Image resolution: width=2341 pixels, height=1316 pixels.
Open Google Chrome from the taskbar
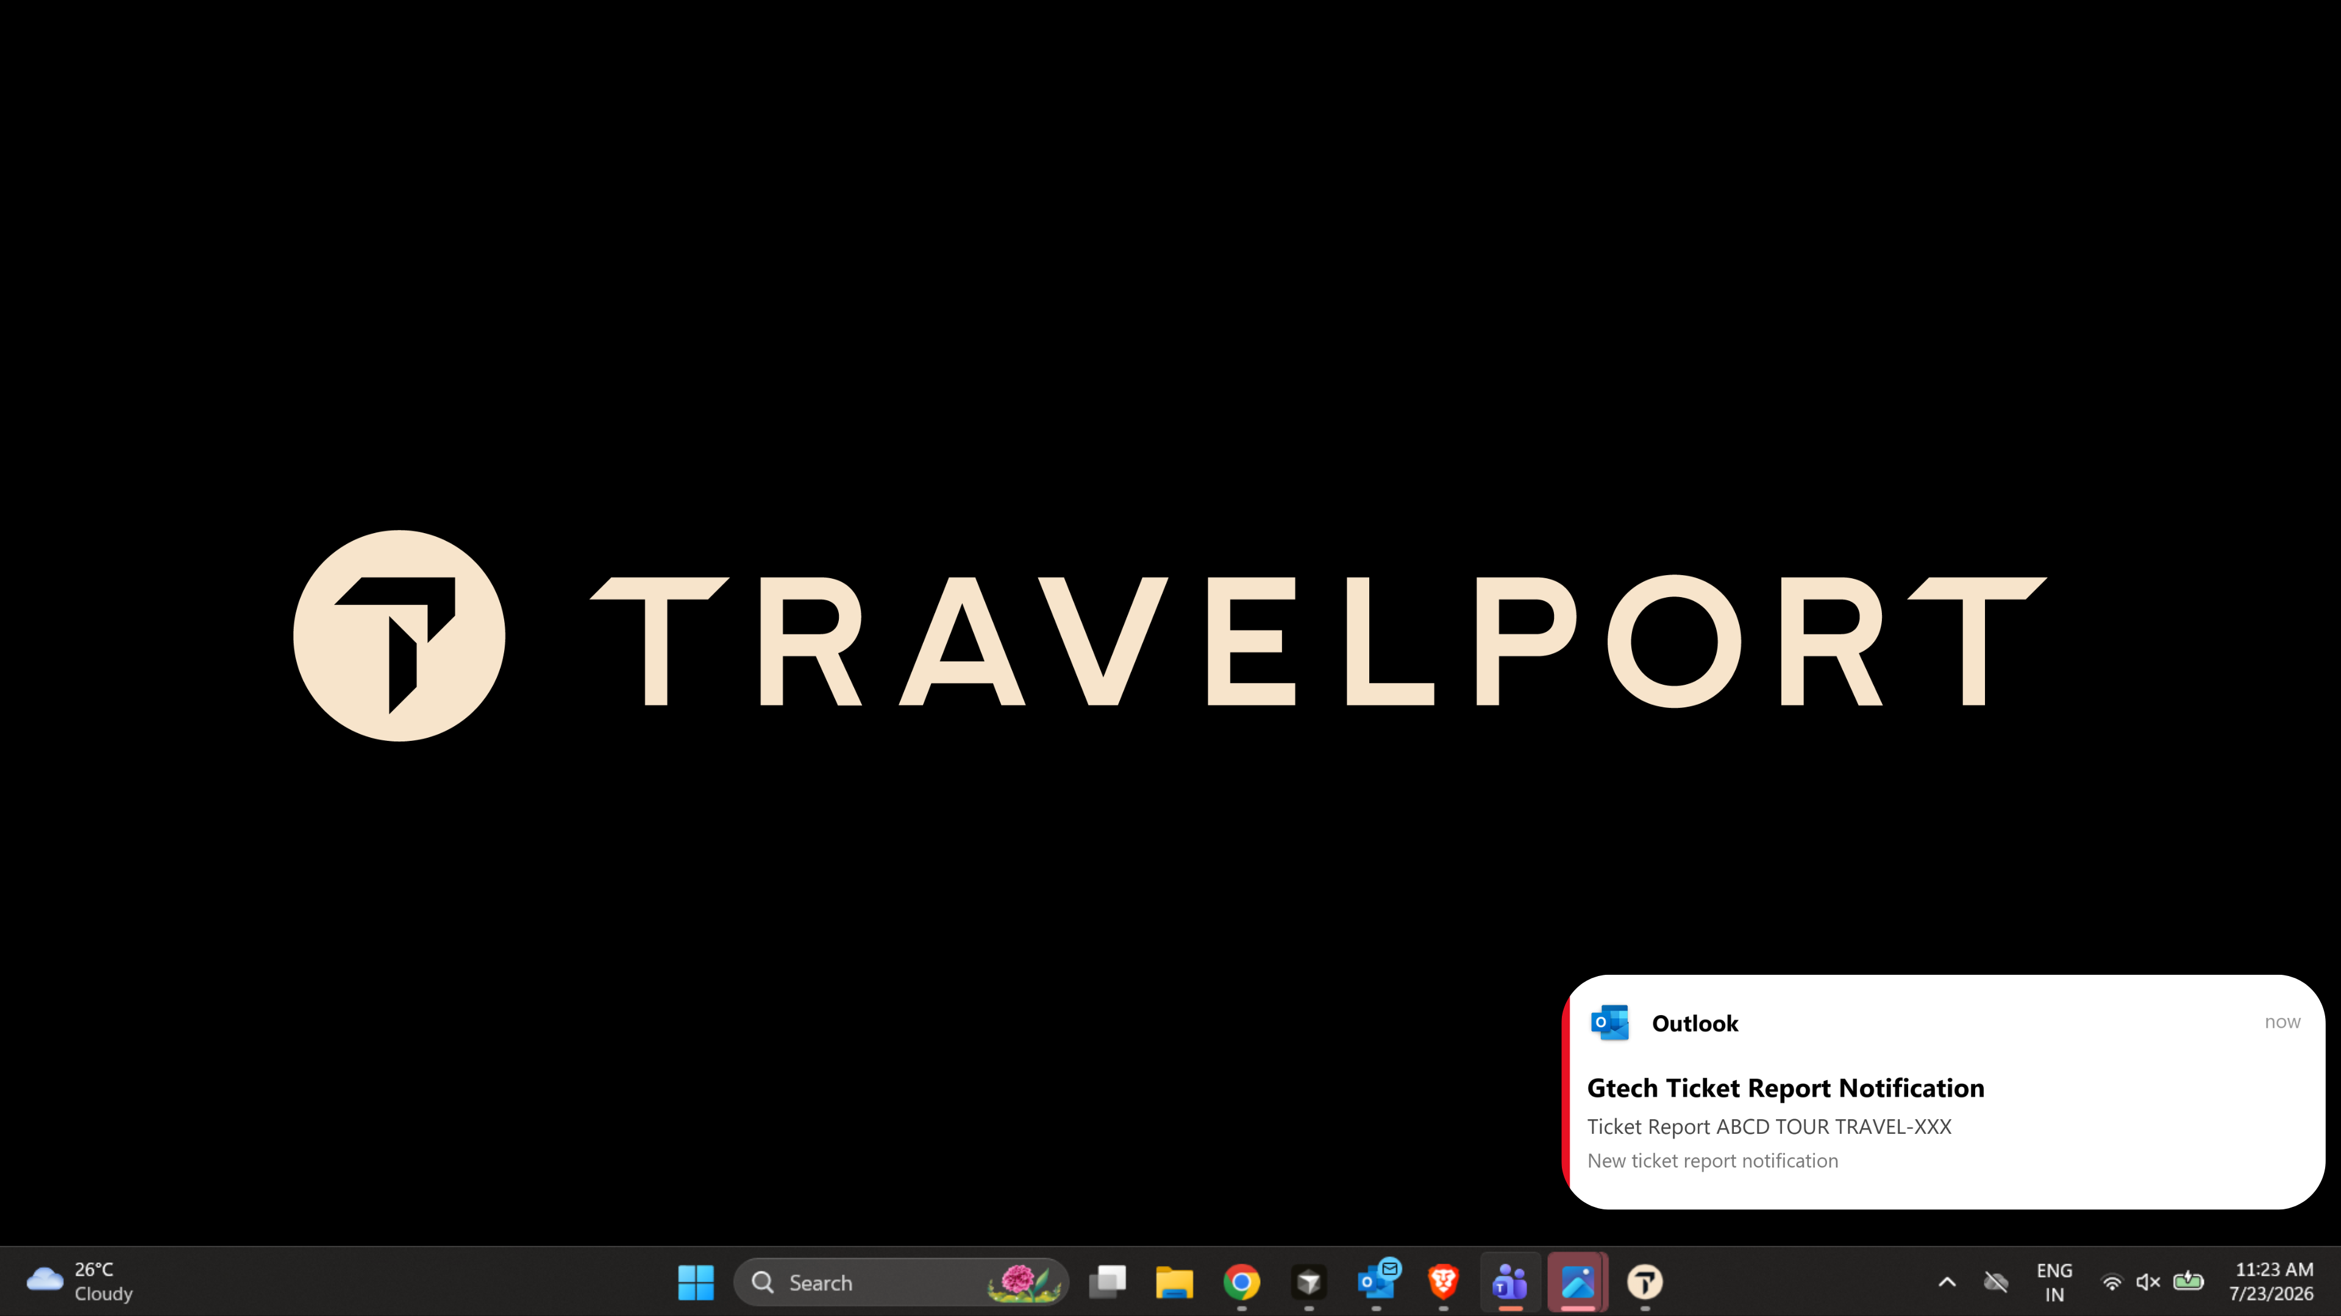1241,1282
